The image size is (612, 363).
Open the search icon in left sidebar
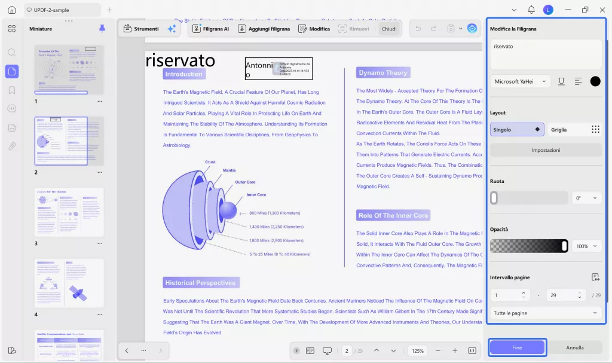(x=11, y=53)
